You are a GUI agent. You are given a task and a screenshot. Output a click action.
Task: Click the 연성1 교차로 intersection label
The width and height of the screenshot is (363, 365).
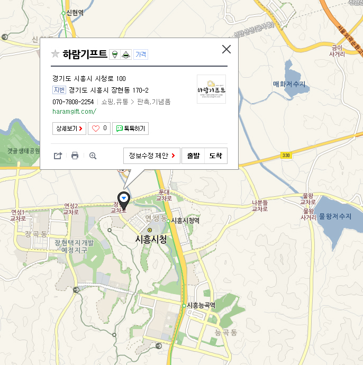[18, 215]
